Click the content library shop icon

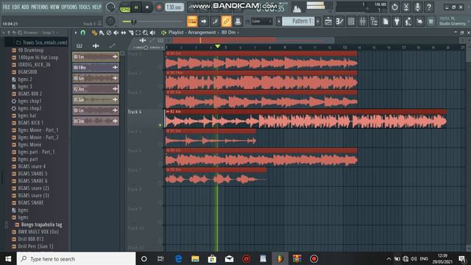click(x=431, y=21)
